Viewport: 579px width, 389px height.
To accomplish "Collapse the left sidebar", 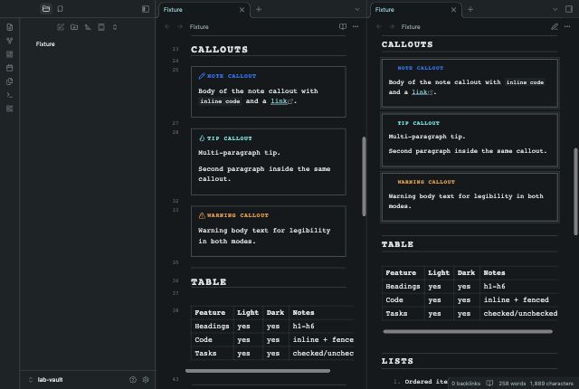I will (146, 9).
